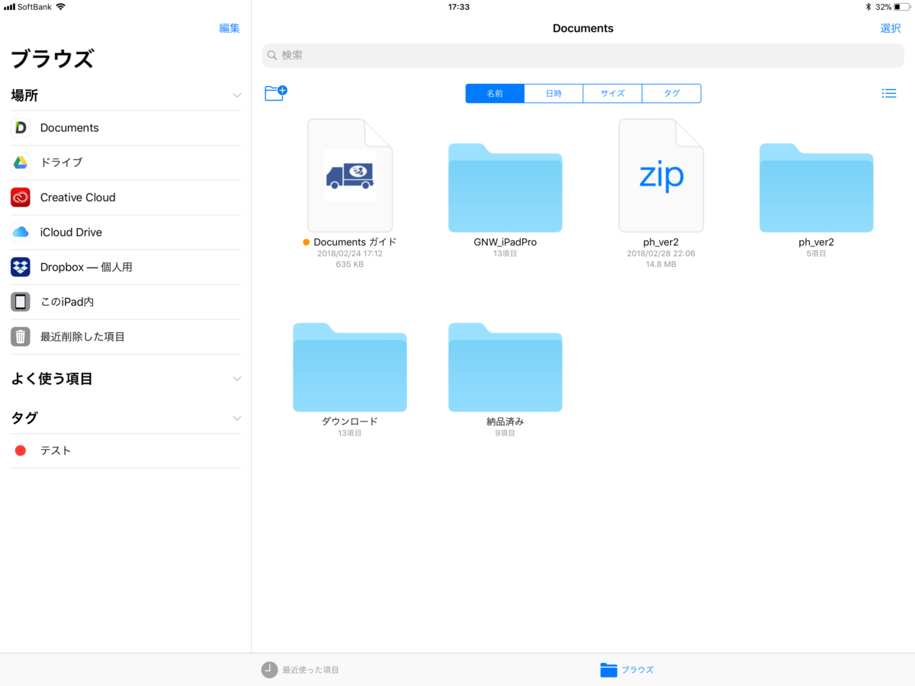Screen dimensions: 915x686
Task: Tap the orange tag dot on Documents ガイド
Action: tap(307, 242)
